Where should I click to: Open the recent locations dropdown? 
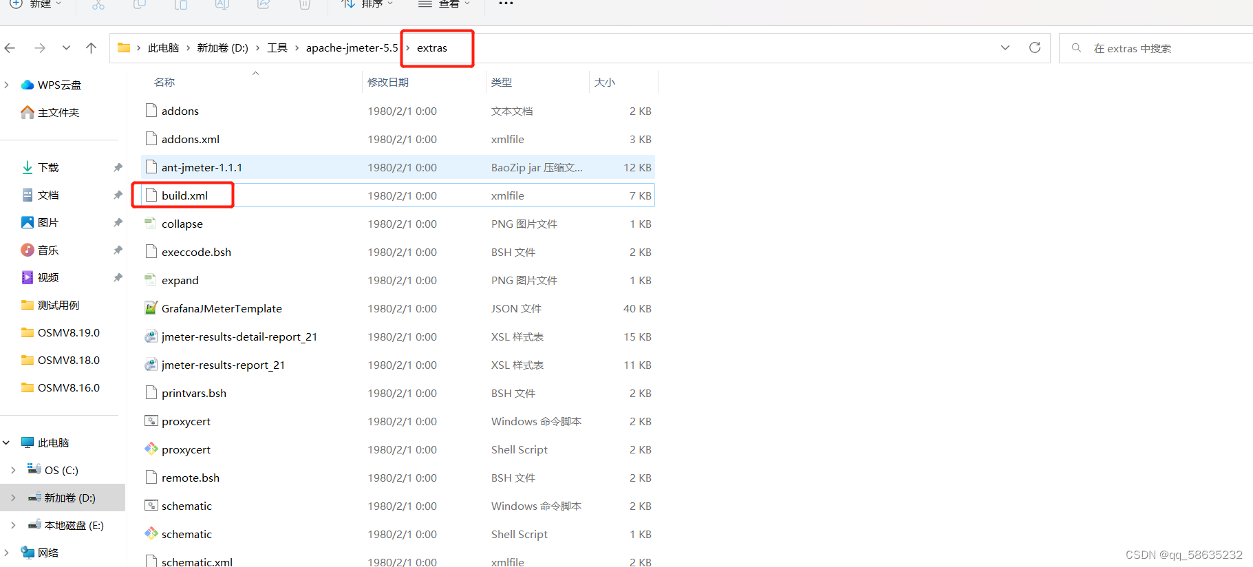click(66, 48)
